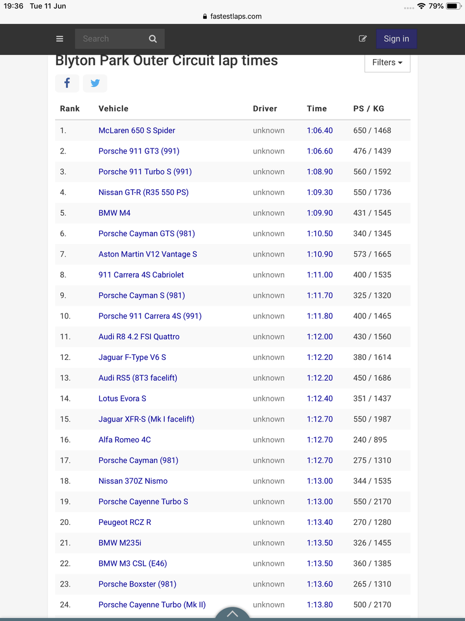This screenshot has height=621, width=465.
Task: Open Jaguar F-Type V6 S link
Action: 132,357
